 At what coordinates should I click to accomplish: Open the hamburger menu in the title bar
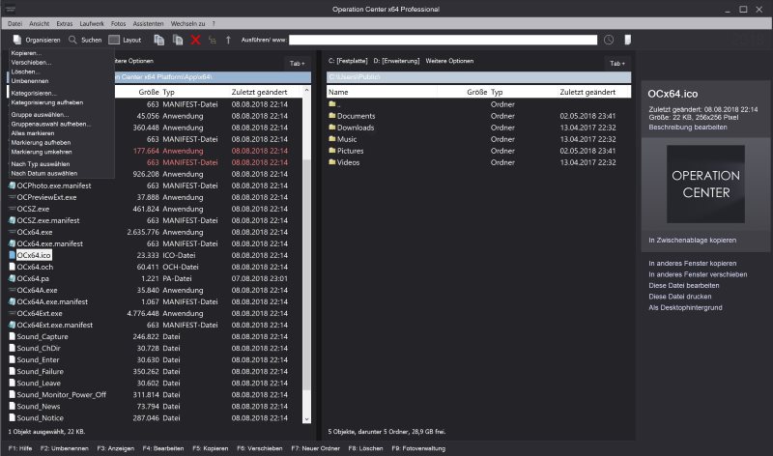tap(10, 9)
